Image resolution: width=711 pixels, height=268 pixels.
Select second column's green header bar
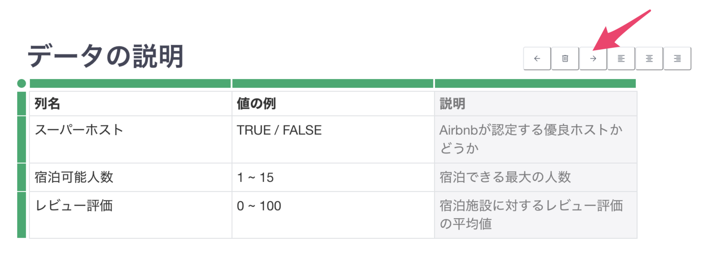point(333,84)
